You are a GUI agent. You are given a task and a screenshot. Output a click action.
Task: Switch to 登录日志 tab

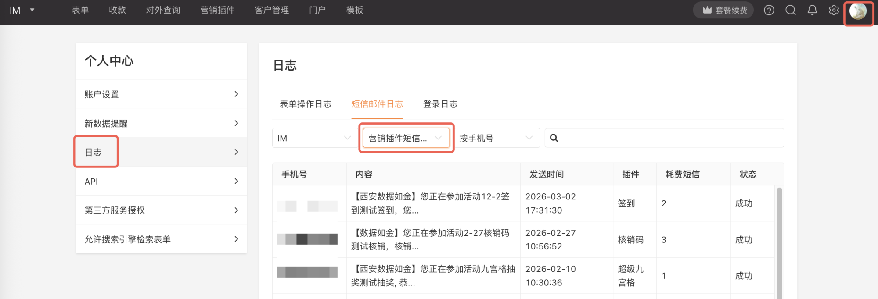pos(440,104)
